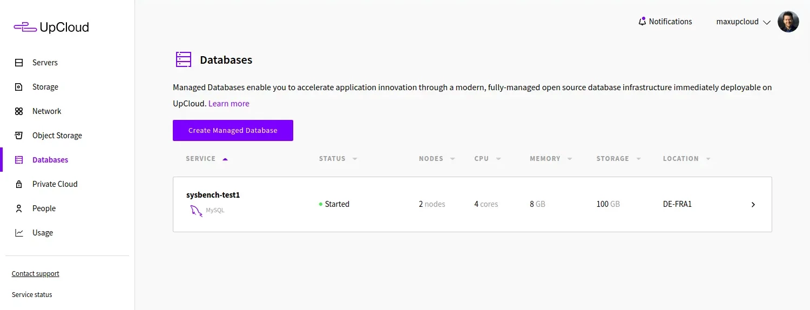Click the sysbench-test1 service name

click(x=213, y=195)
